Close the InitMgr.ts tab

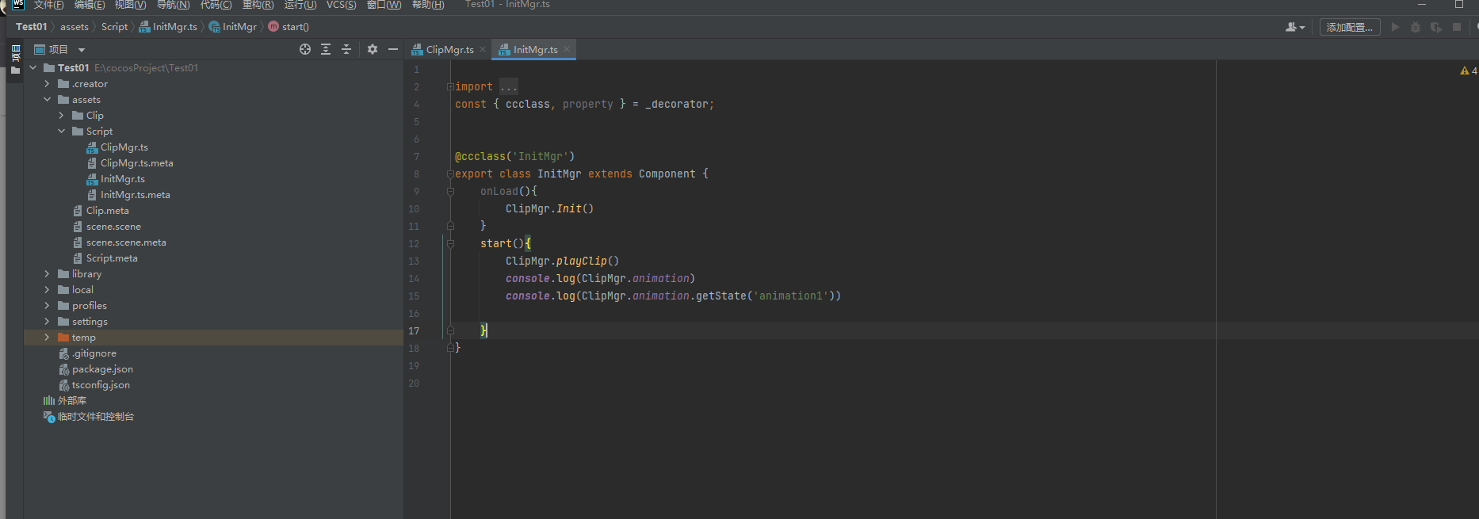pyautogui.click(x=567, y=49)
